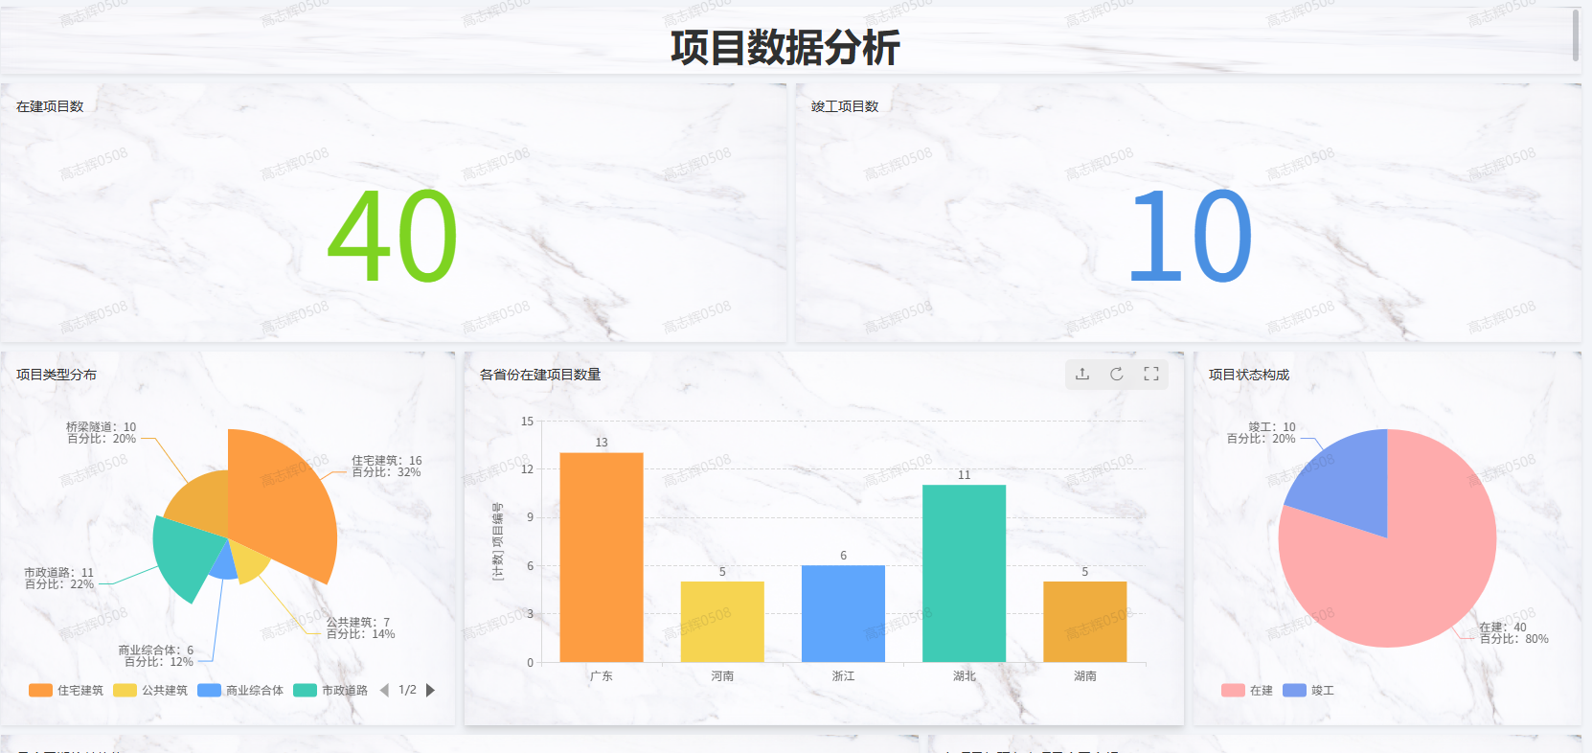Go to next legend page arrow
Image resolution: width=1592 pixels, height=753 pixels.
click(x=431, y=690)
